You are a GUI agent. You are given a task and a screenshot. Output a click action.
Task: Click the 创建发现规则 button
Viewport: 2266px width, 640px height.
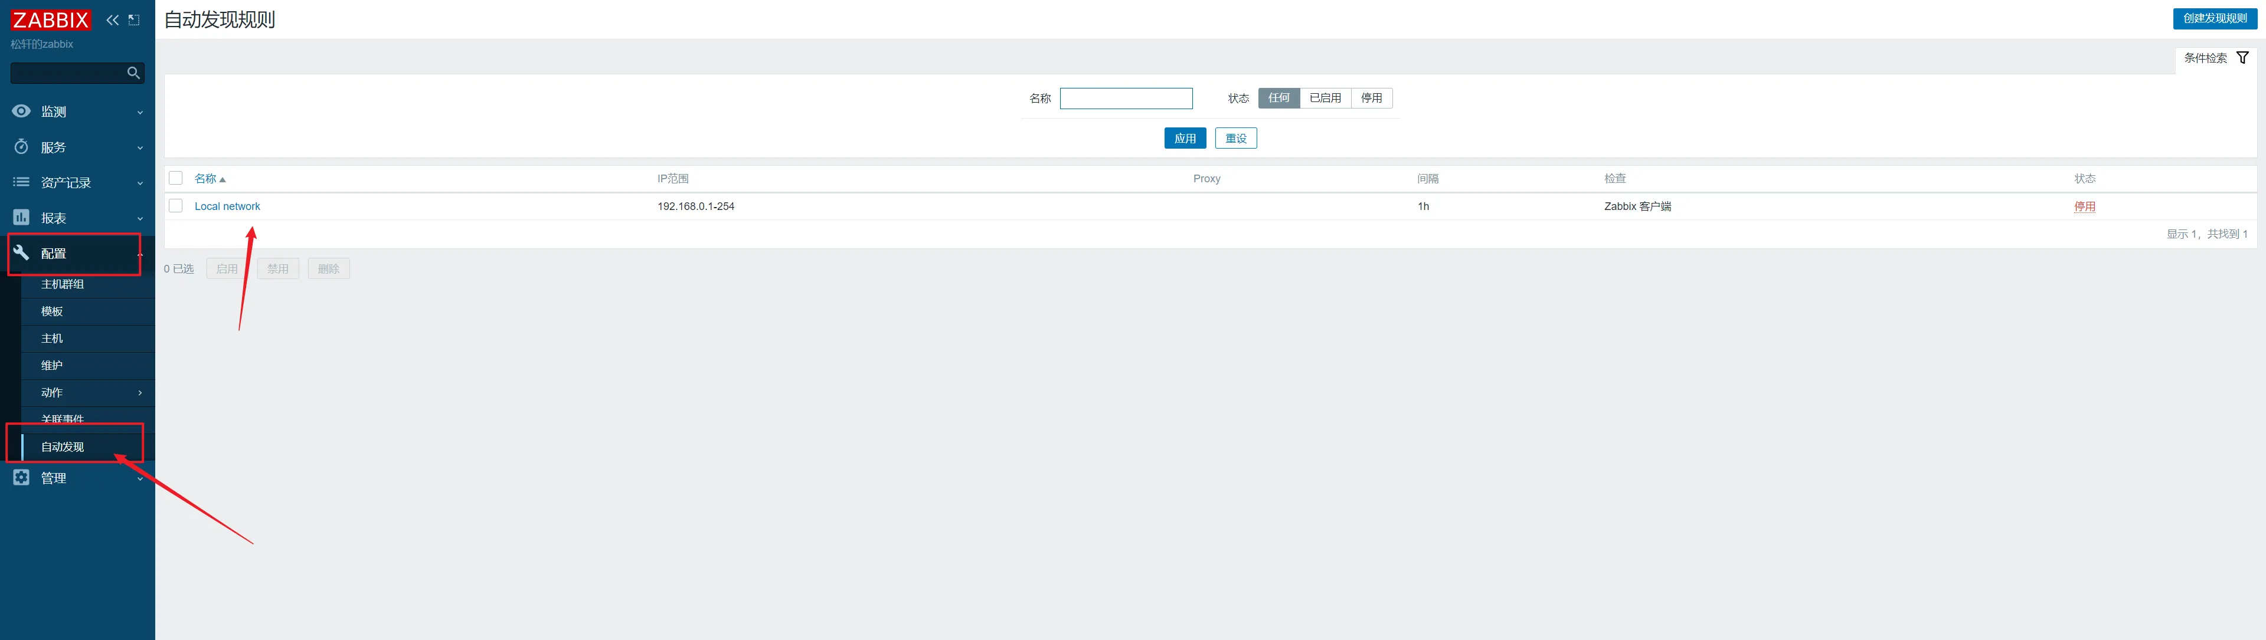pos(2214,18)
